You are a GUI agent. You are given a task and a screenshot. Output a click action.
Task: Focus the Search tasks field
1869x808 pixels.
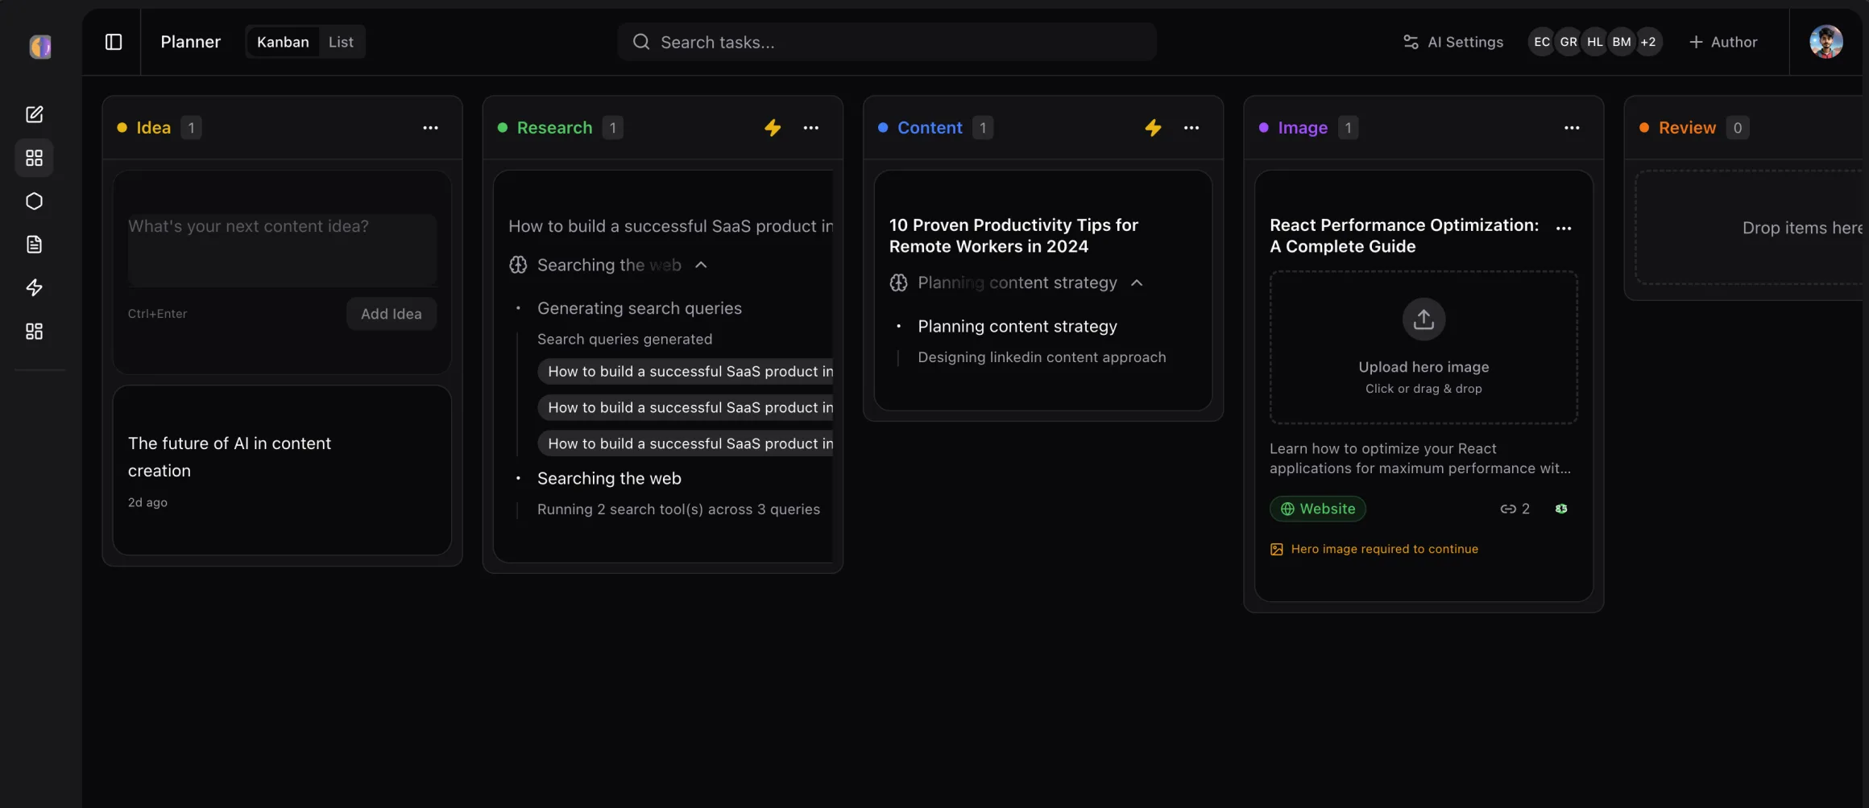(887, 42)
